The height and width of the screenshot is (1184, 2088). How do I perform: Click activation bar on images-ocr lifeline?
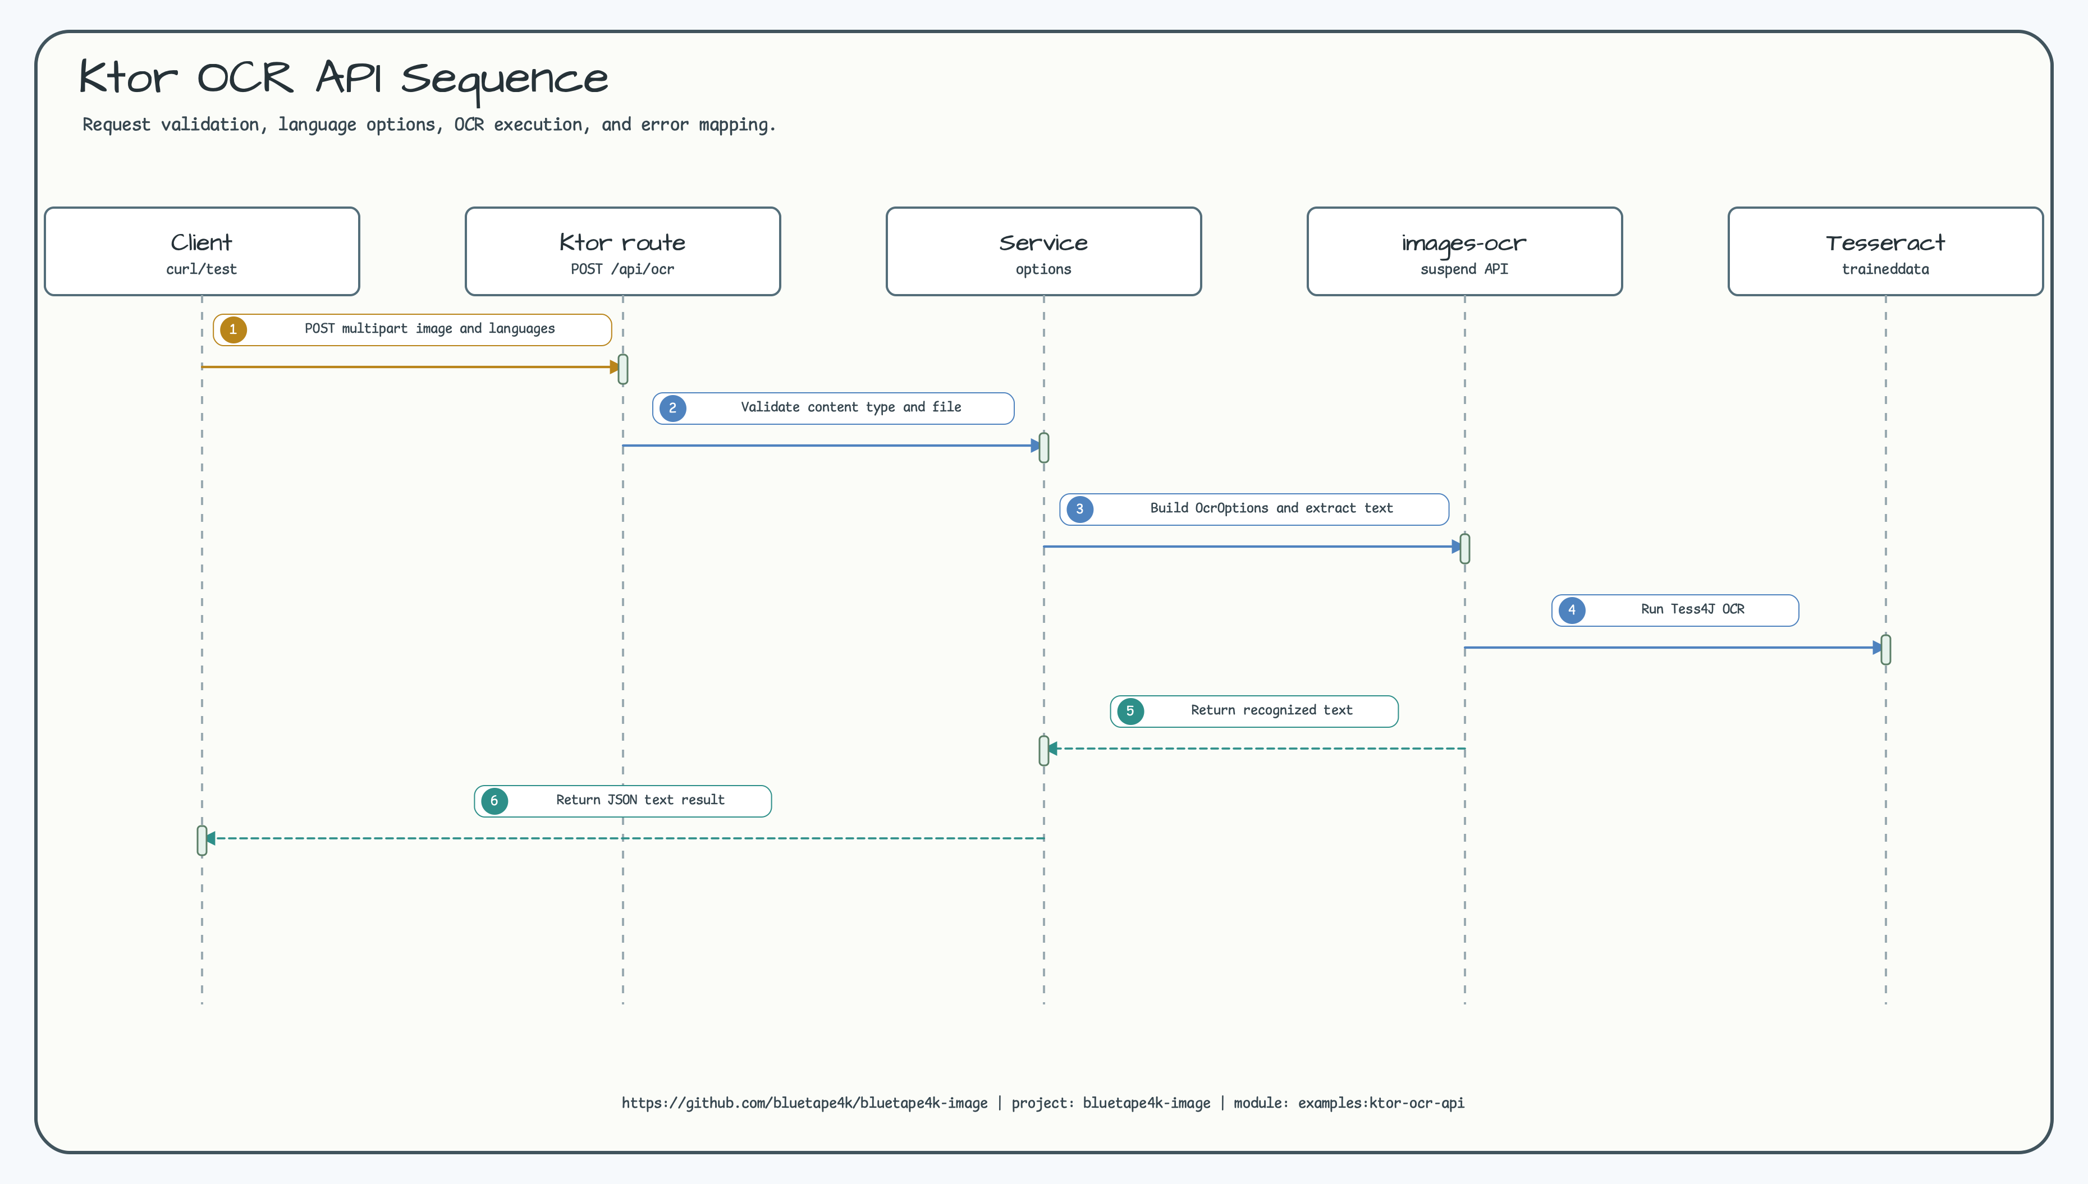pyautogui.click(x=1465, y=549)
